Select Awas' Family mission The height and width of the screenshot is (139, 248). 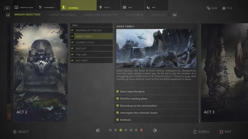coord(91,36)
